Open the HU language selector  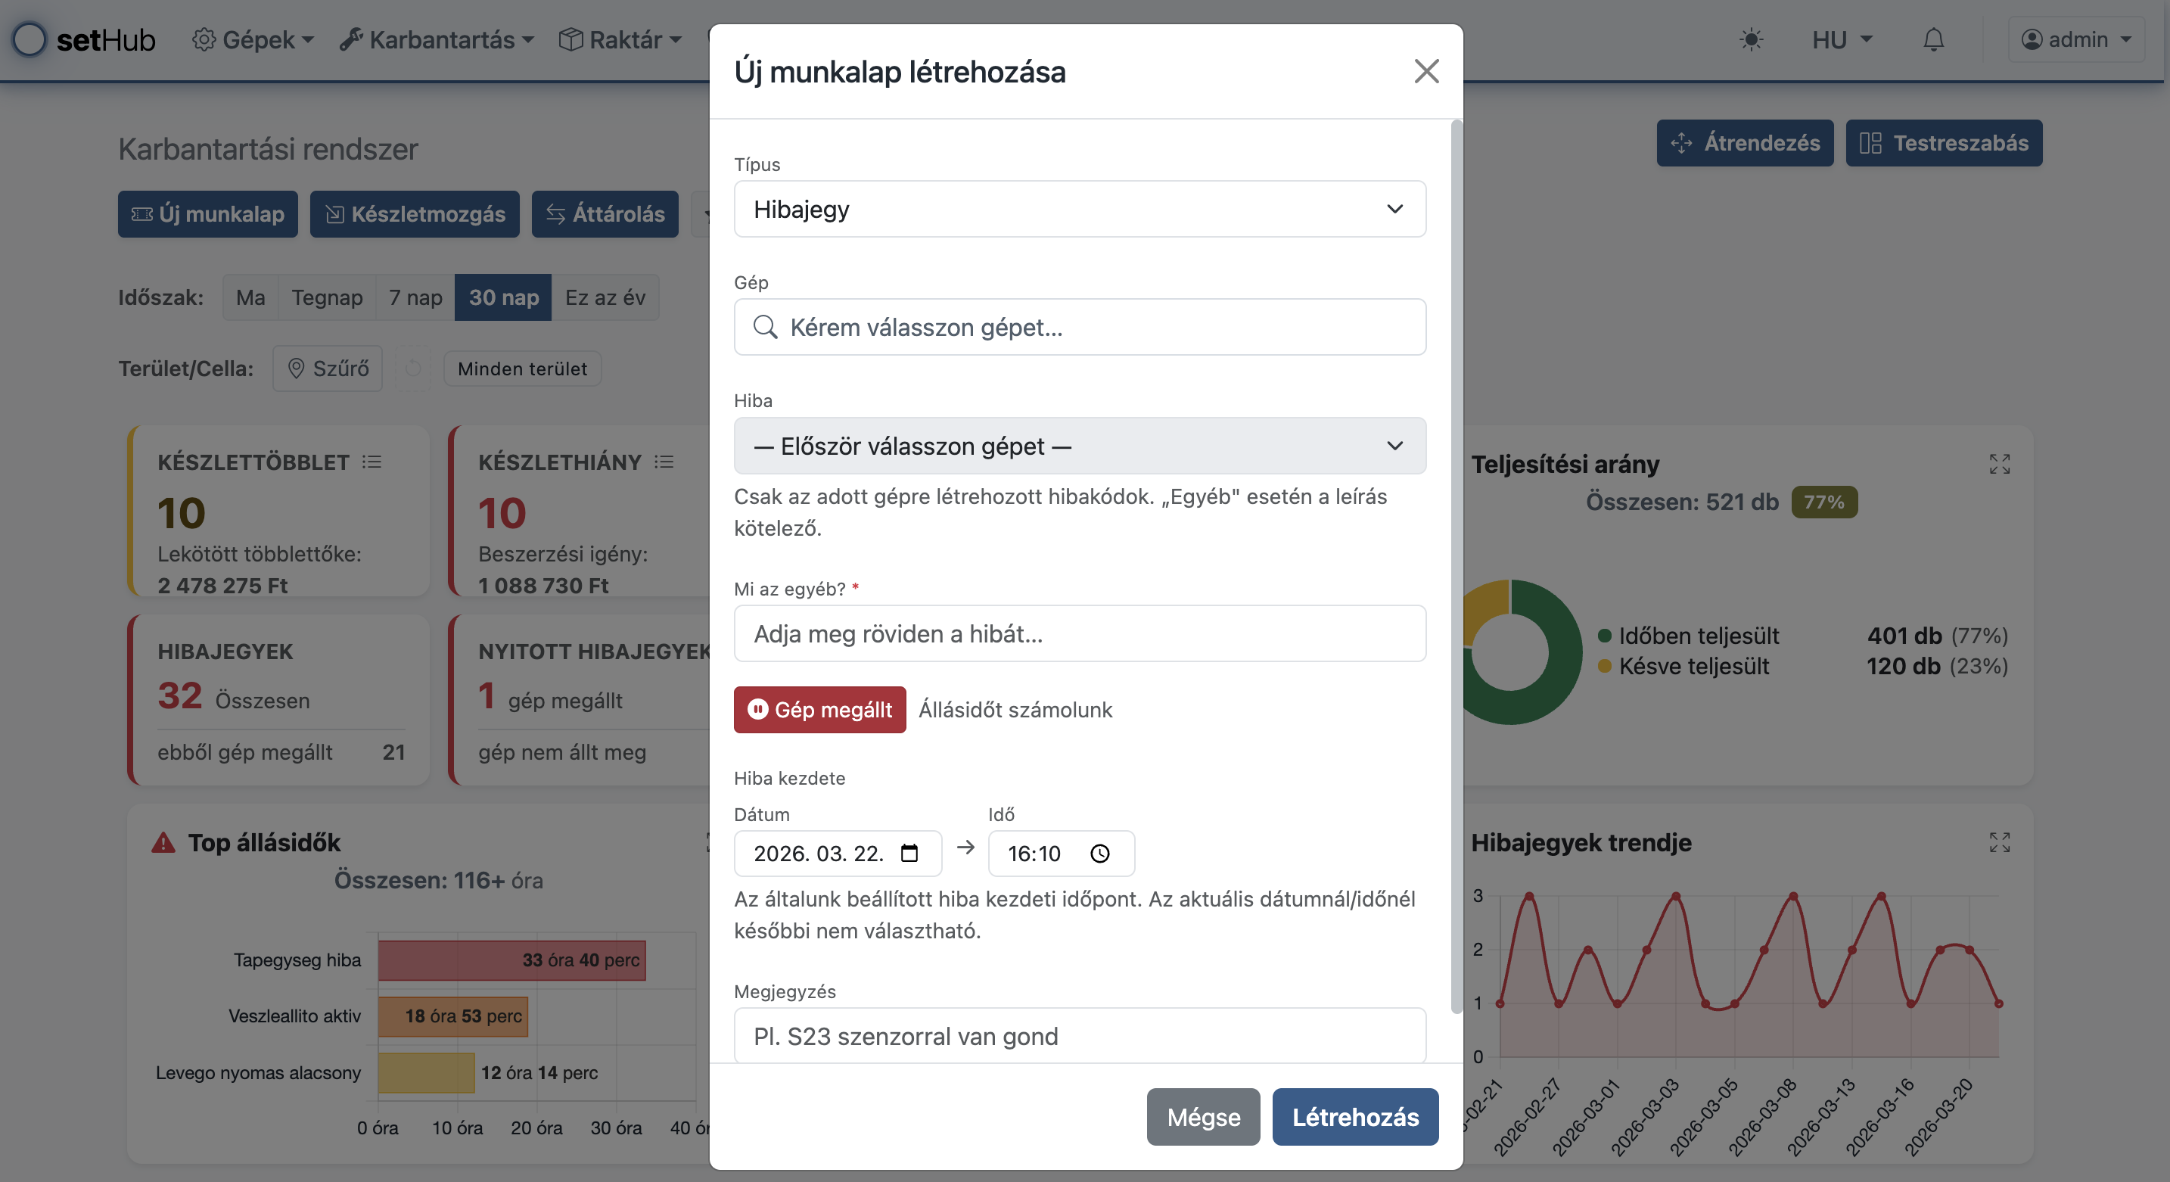click(1841, 39)
